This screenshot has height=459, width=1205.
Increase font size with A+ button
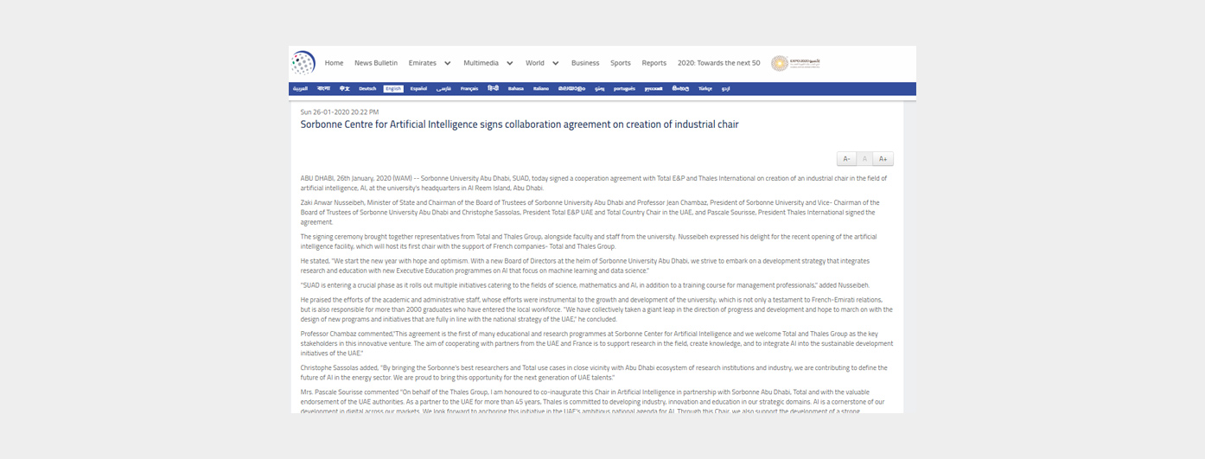pyautogui.click(x=883, y=159)
